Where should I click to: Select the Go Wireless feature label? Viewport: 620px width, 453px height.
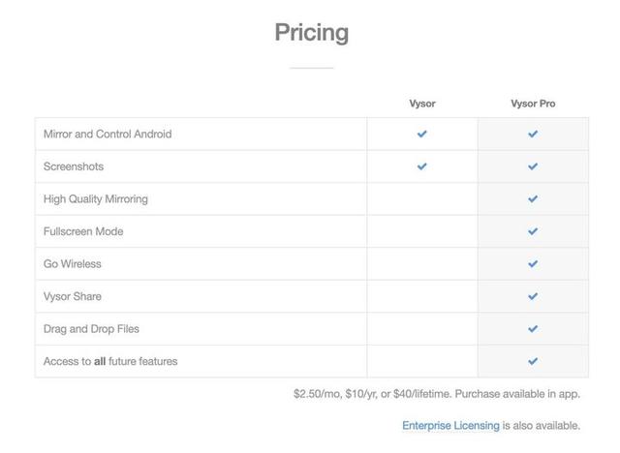[x=73, y=264]
